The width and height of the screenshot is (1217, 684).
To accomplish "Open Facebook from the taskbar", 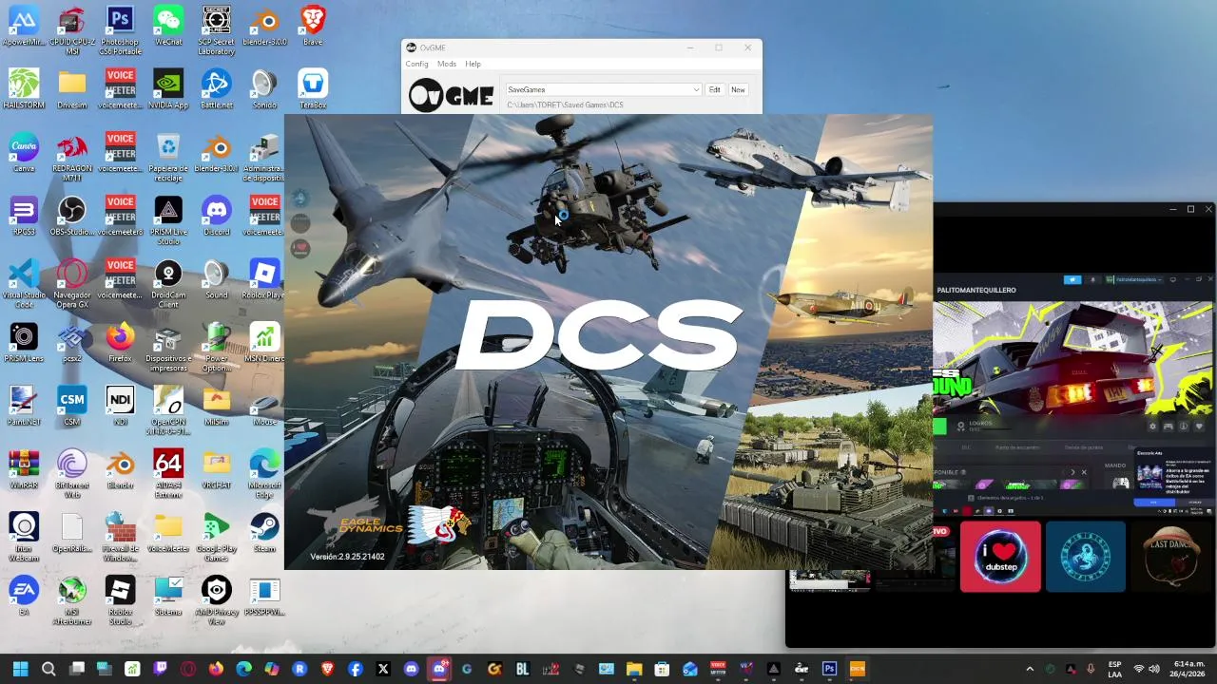I will (355, 669).
